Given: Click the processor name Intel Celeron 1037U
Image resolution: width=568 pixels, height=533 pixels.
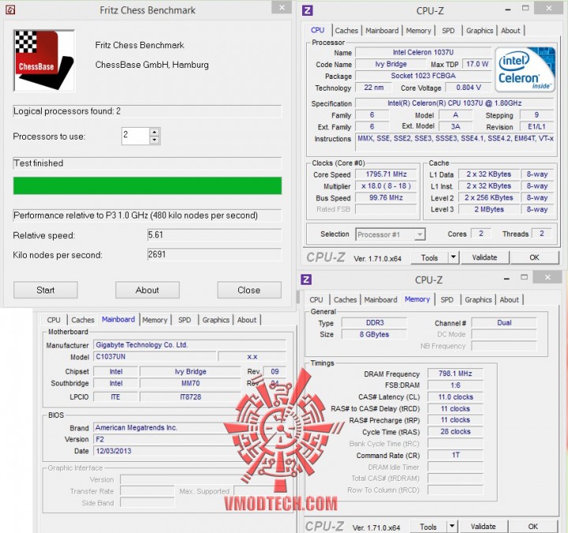Looking at the screenshot, I should (423, 53).
